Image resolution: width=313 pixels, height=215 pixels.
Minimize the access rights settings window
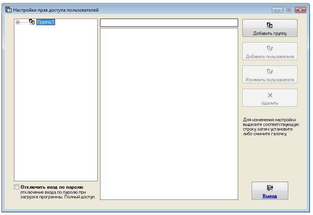click(x=277, y=10)
